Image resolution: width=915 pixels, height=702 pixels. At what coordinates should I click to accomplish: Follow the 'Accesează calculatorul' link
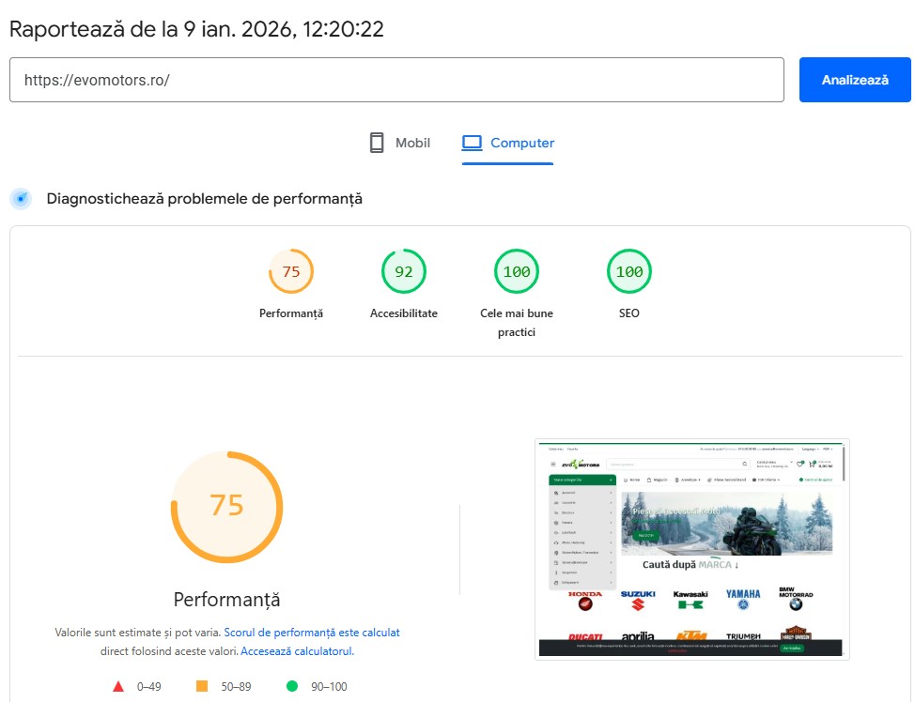(x=297, y=651)
